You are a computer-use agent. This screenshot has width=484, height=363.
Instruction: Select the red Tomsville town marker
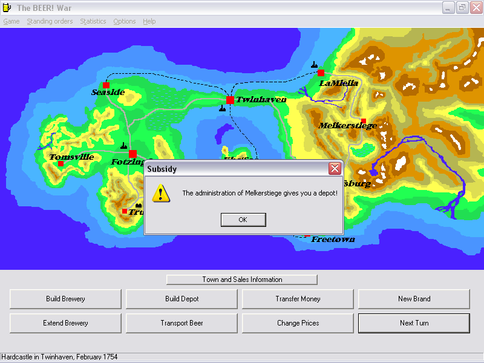(x=60, y=163)
